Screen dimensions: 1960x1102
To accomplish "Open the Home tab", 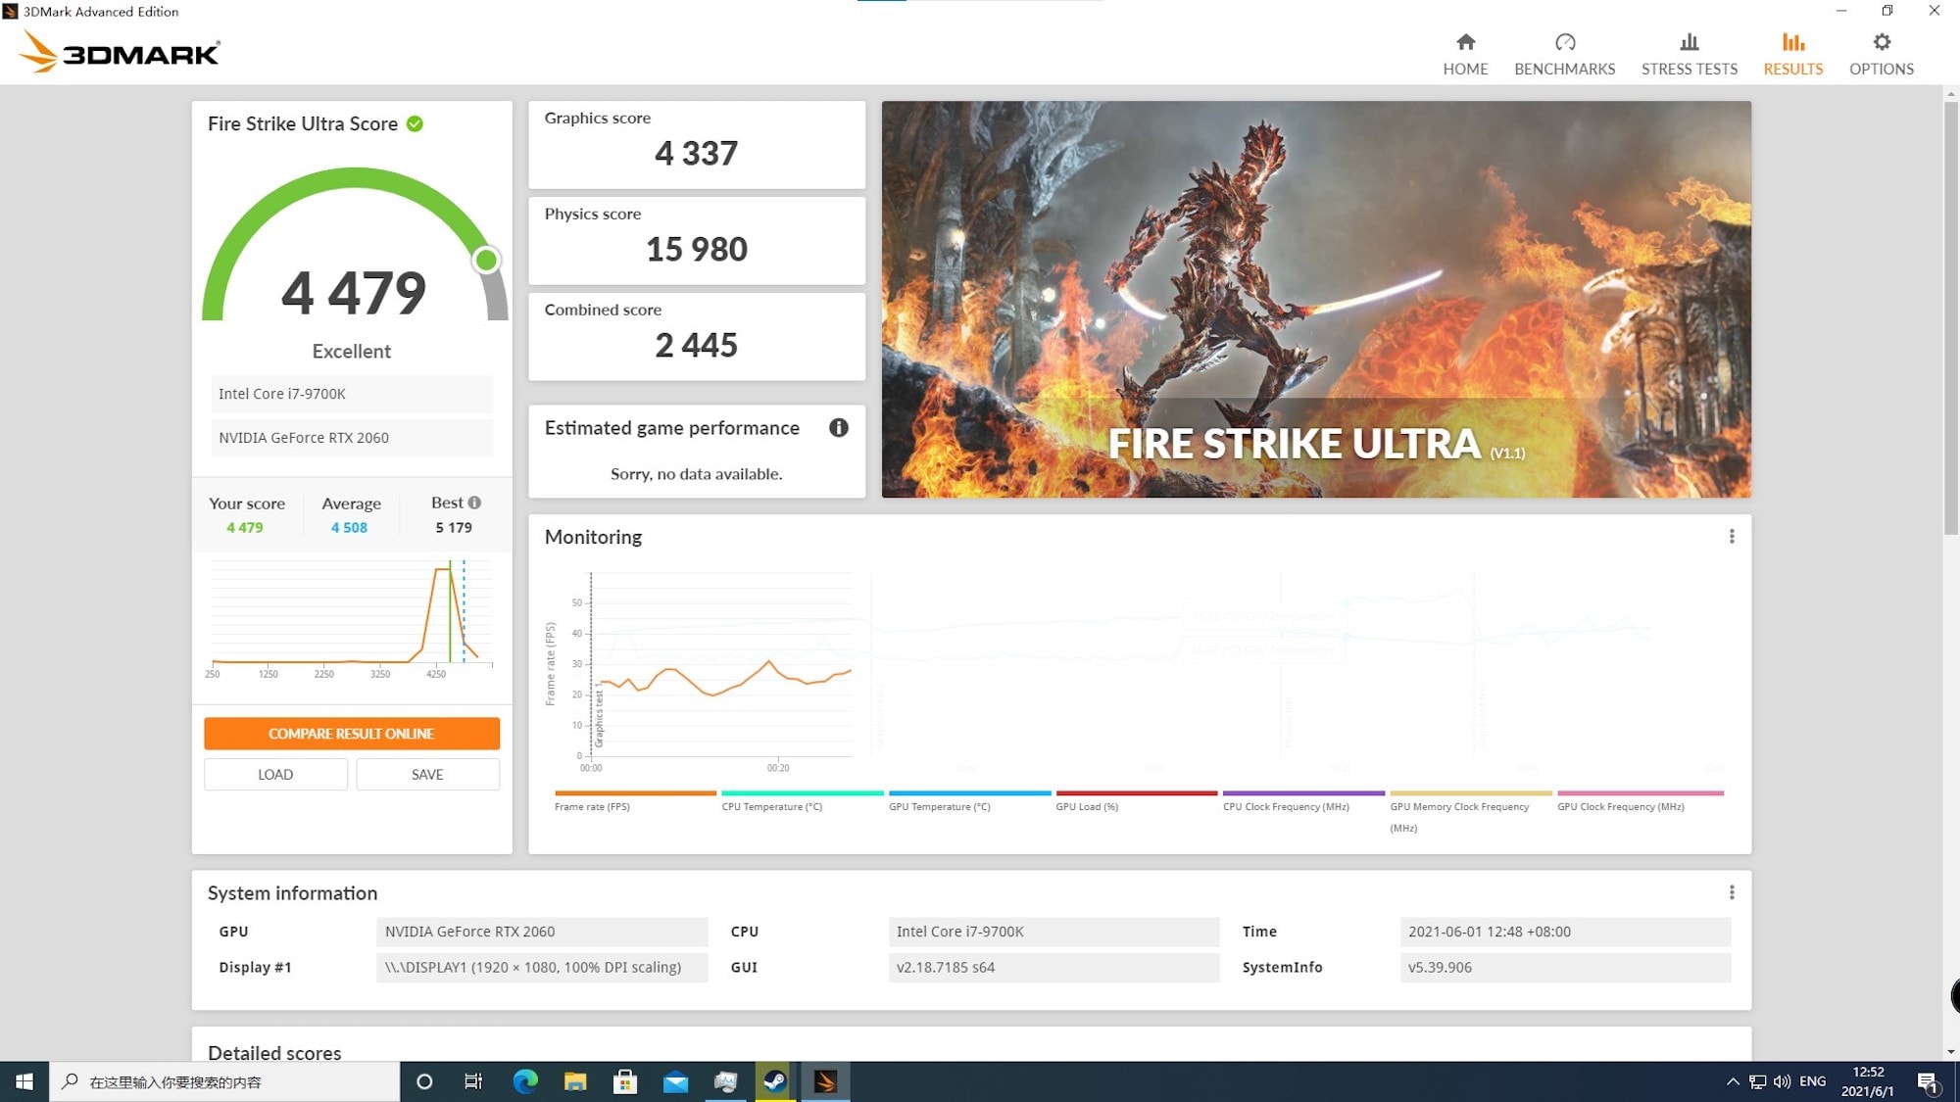I will click(1465, 54).
